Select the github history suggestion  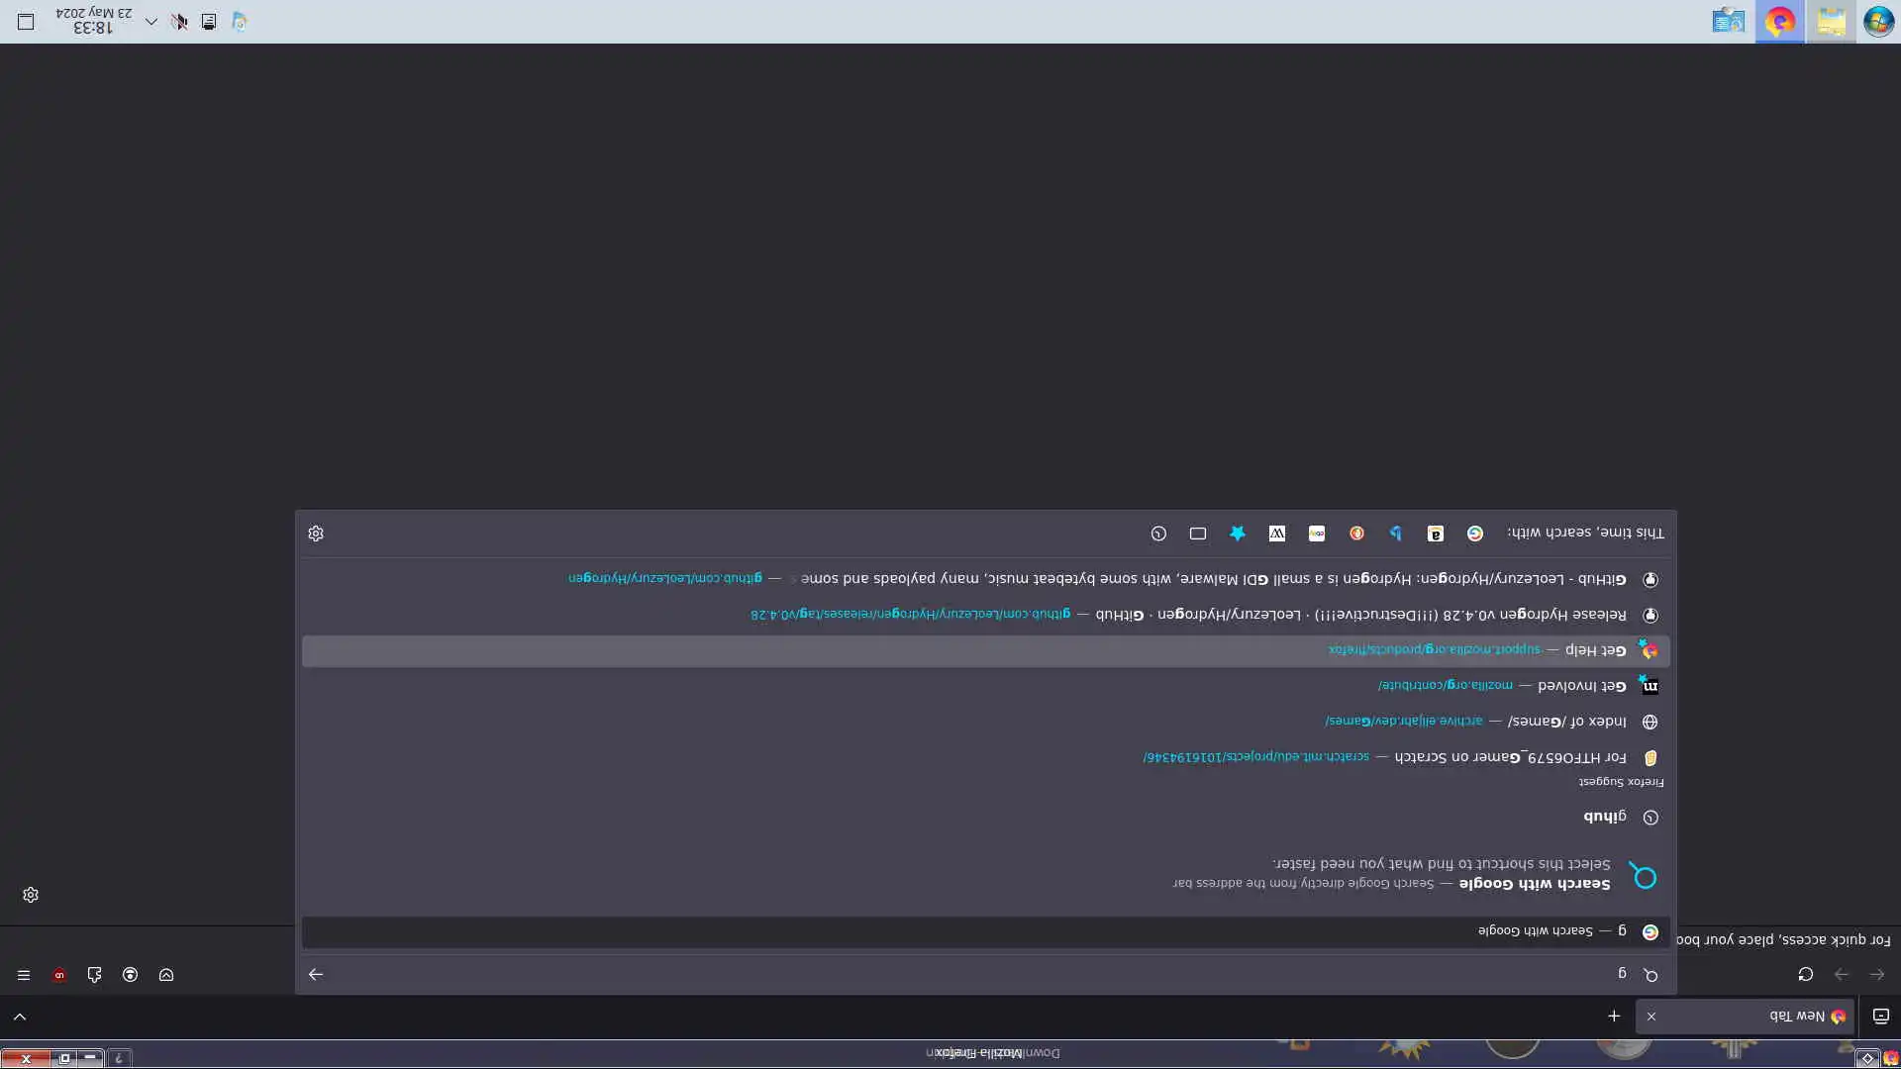(1605, 817)
